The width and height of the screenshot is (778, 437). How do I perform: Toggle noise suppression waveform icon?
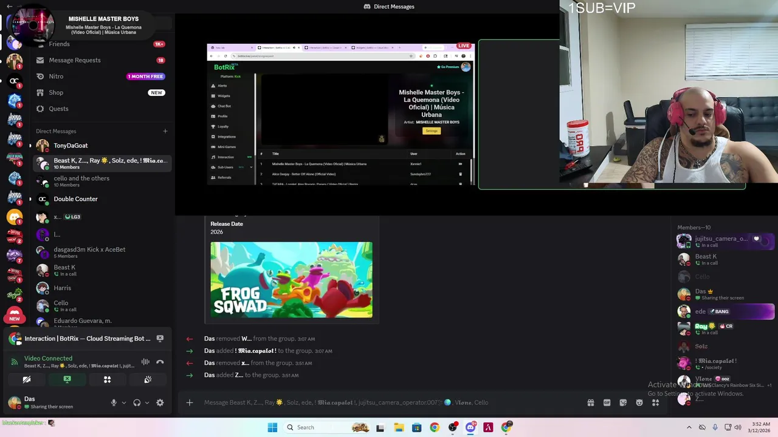click(x=145, y=362)
